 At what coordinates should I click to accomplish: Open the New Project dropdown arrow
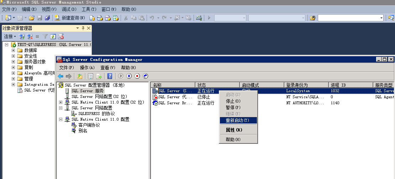[x=14, y=18]
